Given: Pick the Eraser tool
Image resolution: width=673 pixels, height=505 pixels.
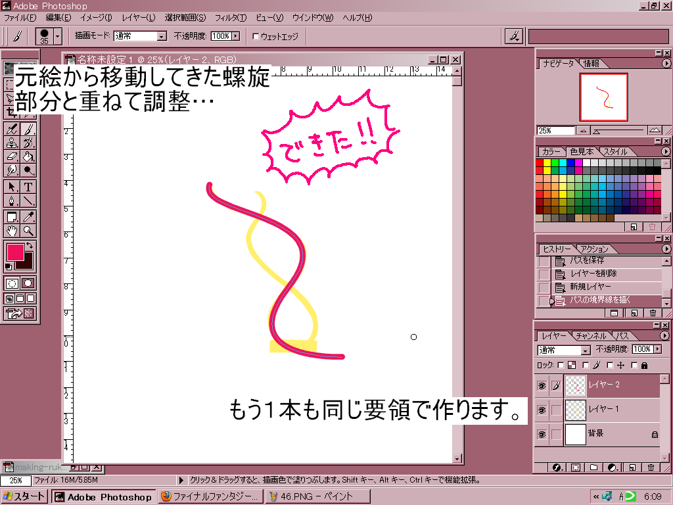Looking at the screenshot, I should pyautogui.click(x=12, y=156).
